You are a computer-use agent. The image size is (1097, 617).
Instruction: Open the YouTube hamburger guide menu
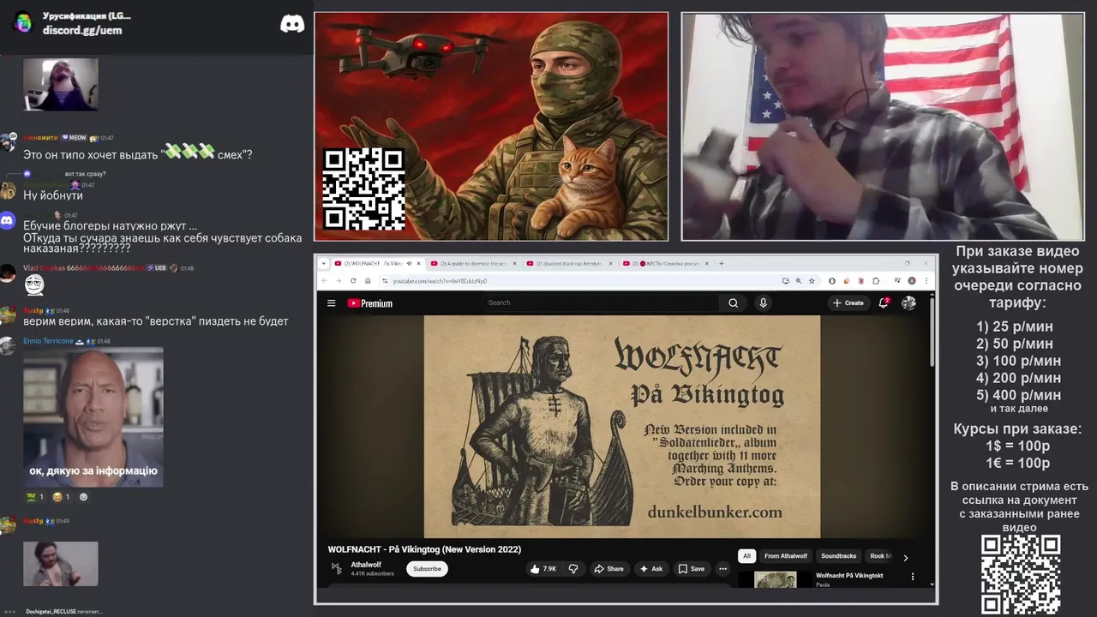(x=331, y=303)
